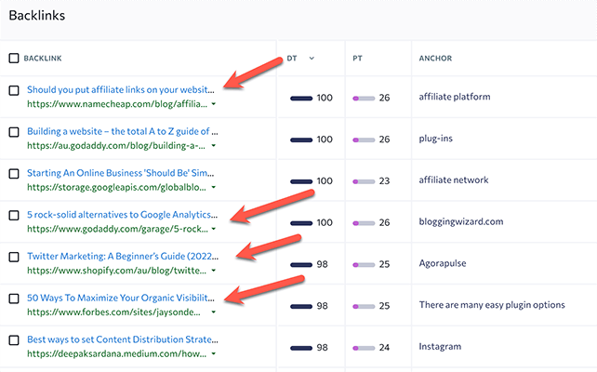Screen dimensions: 597x372
Task: Click the ANCHOR column header
Action: point(435,58)
